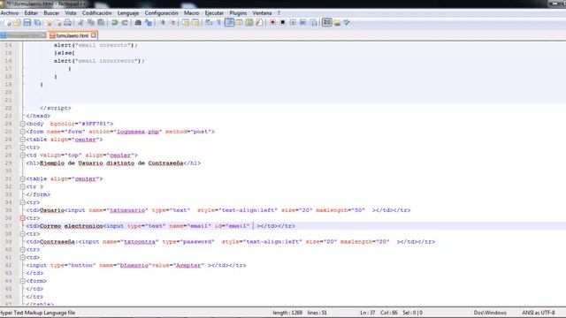This screenshot has height=318, width=566.
Task: Start macro recording with the red dot
Action: click(x=273, y=23)
